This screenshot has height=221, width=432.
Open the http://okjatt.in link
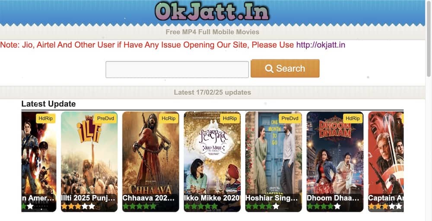(321, 45)
